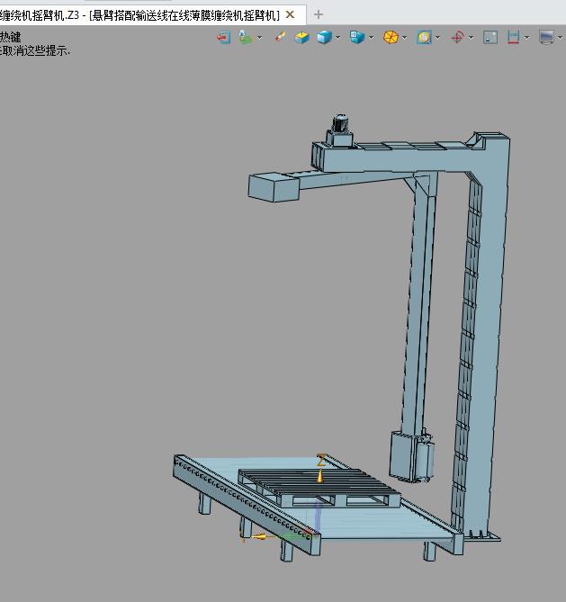Expand dropdown beside orange polygon icon

point(404,38)
